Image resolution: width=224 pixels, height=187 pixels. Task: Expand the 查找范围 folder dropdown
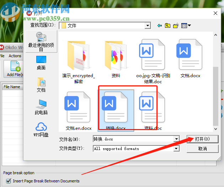tap(148, 26)
